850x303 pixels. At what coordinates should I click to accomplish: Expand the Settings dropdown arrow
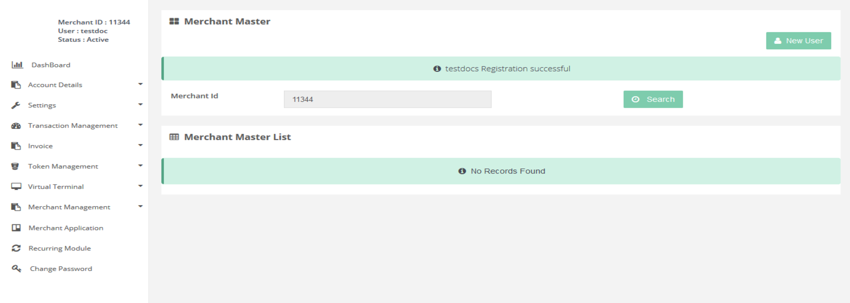(x=140, y=105)
